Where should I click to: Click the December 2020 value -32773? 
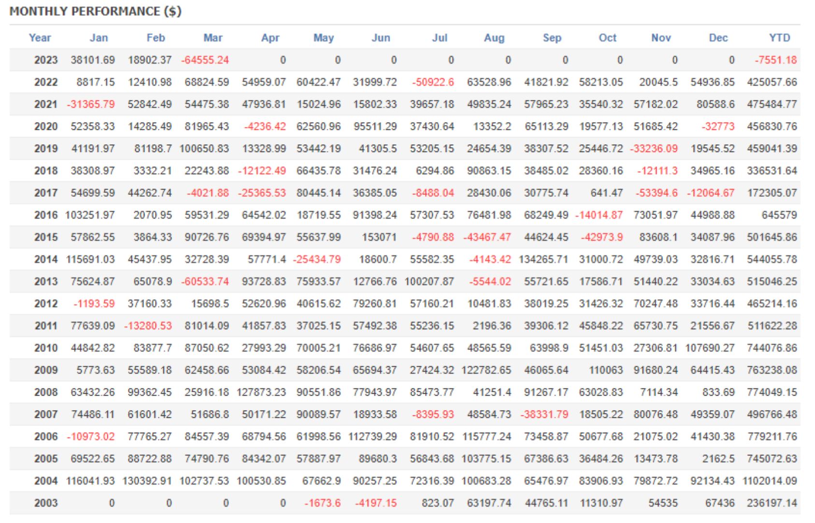[718, 126]
